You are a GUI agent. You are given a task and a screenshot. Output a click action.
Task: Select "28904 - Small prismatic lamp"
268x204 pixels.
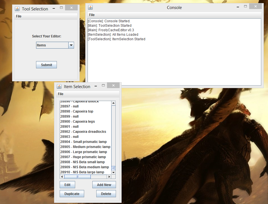pos(86,142)
